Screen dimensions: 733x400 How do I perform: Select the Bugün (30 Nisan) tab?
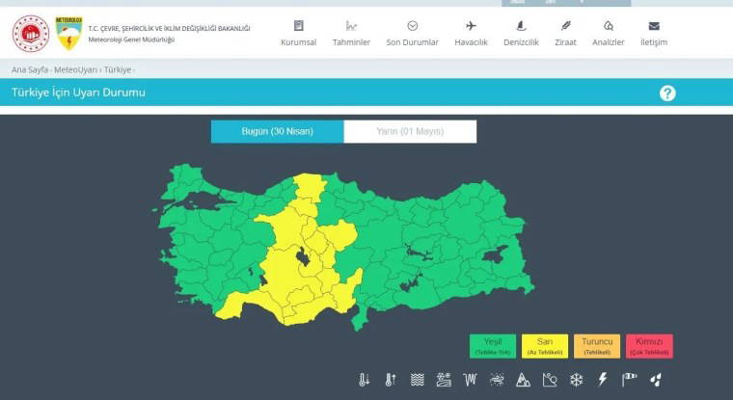pyautogui.click(x=277, y=131)
